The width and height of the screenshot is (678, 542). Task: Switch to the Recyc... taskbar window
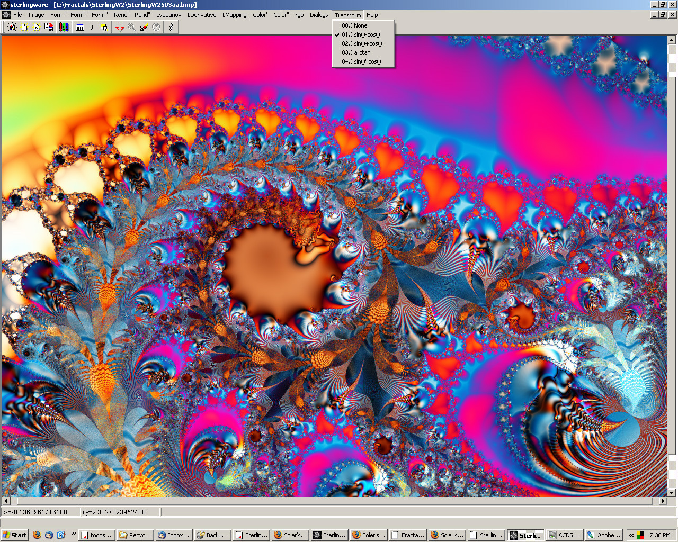(136, 535)
